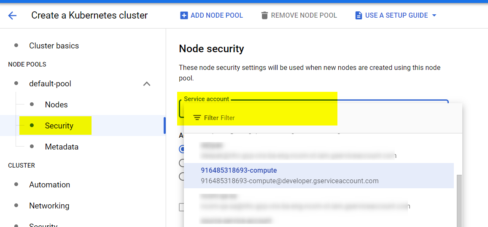Open the Nodes item under default-pool
488x227 pixels.
(57, 104)
